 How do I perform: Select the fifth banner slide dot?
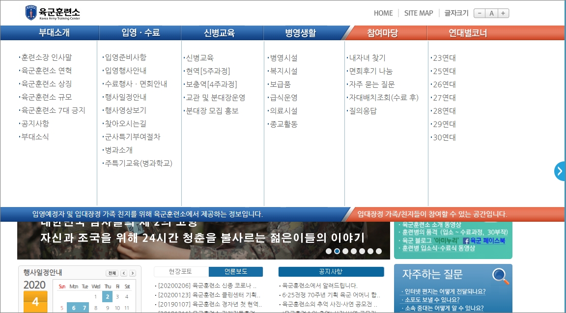(362, 251)
